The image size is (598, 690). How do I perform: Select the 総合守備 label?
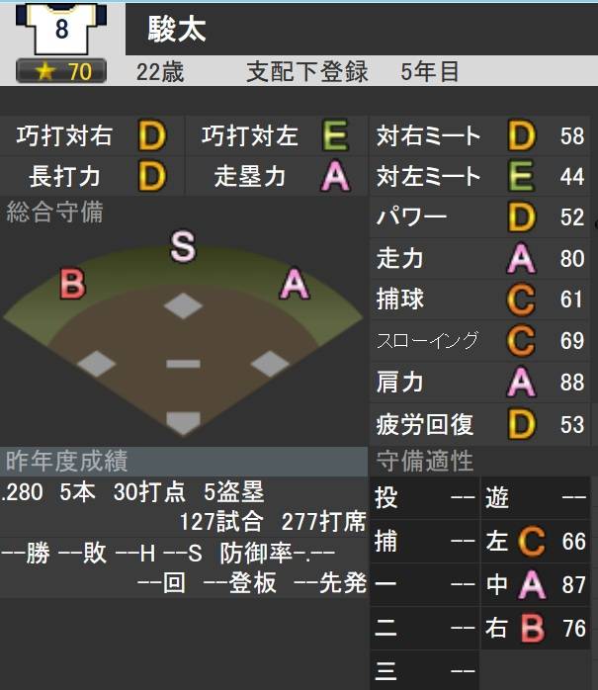coord(54,212)
